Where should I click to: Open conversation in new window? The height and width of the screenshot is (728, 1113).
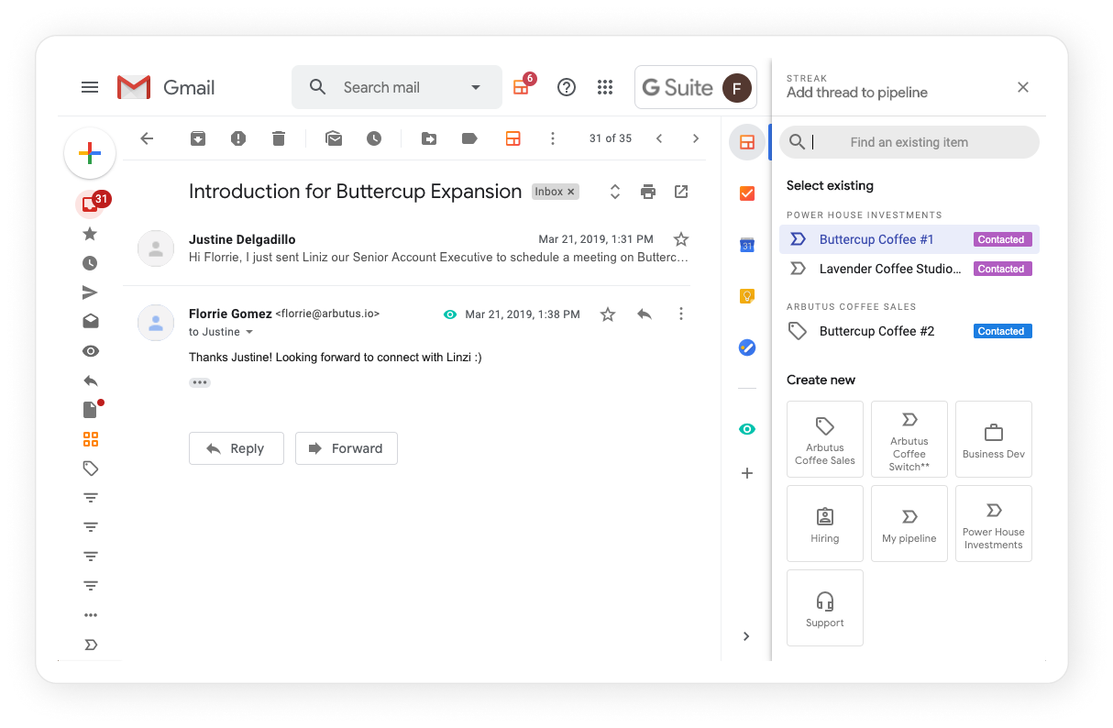(x=681, y=192)
